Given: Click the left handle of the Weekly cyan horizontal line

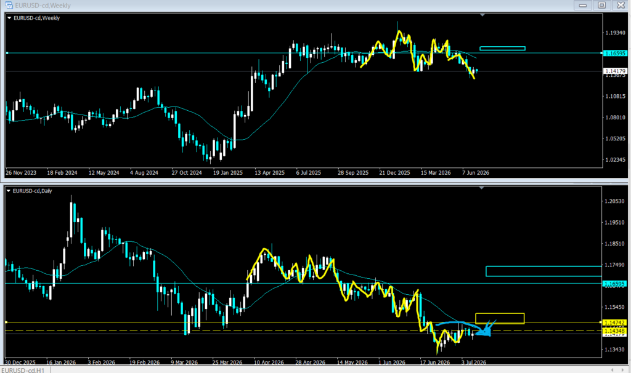Looking at the screenshot, I should [x=7, y=53].
